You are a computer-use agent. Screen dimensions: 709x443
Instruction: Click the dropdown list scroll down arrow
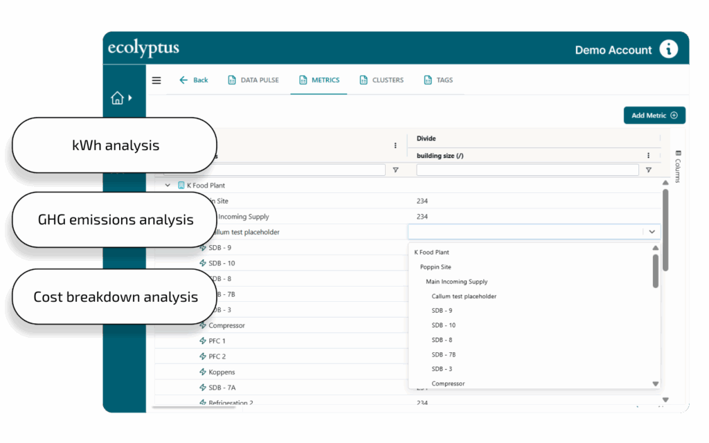[x=656, y=383]
